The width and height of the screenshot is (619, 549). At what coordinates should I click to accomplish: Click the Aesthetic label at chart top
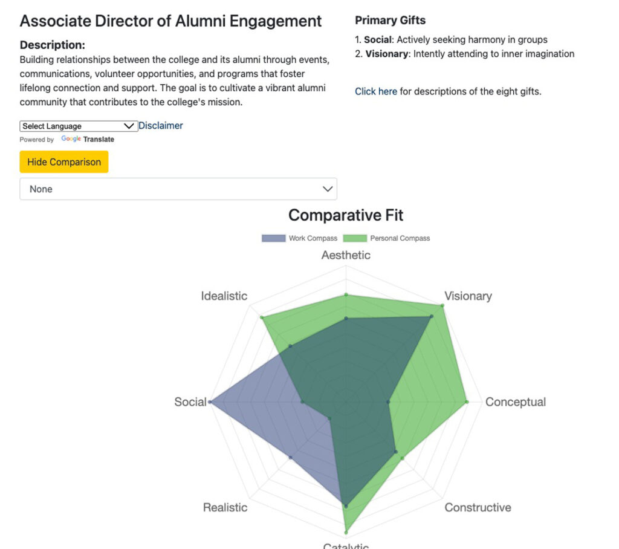pos(346,255)
